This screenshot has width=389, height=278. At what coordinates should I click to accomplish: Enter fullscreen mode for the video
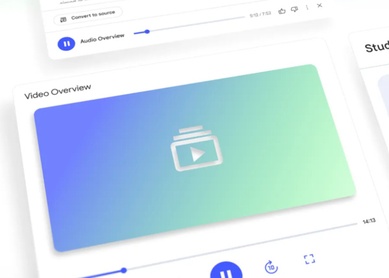[x=309, y=259]
